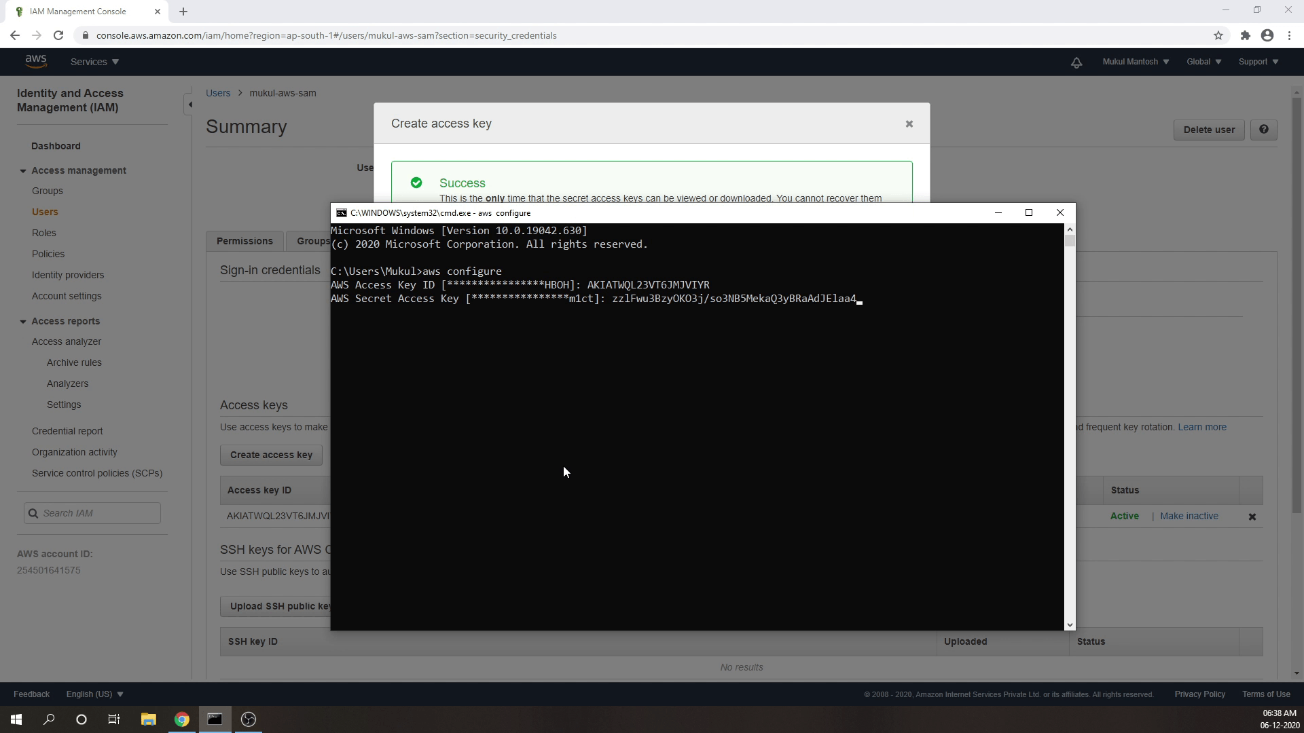Delete the access key using the X icon
Image resolution: width=1304 pixels, height=733 pixels.
1252,516
